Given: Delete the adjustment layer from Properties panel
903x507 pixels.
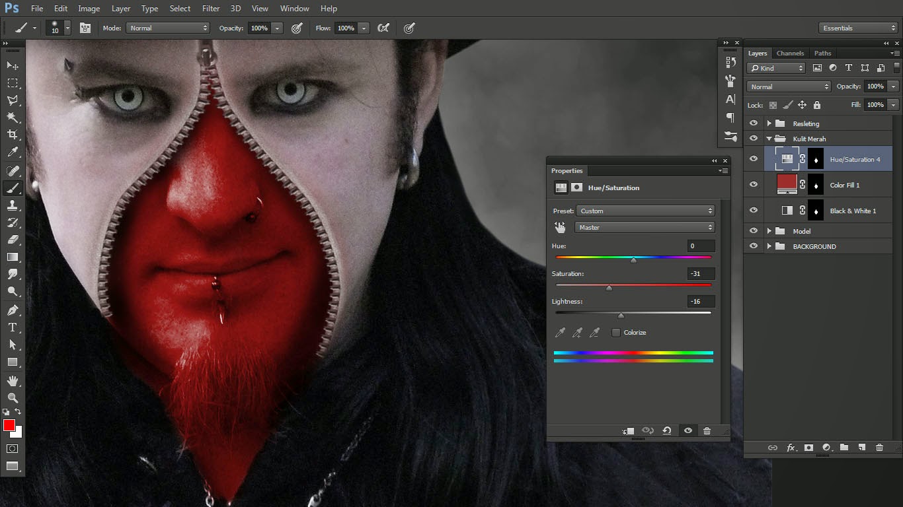Looking at the screenshot, I should (x=707, y=430).
